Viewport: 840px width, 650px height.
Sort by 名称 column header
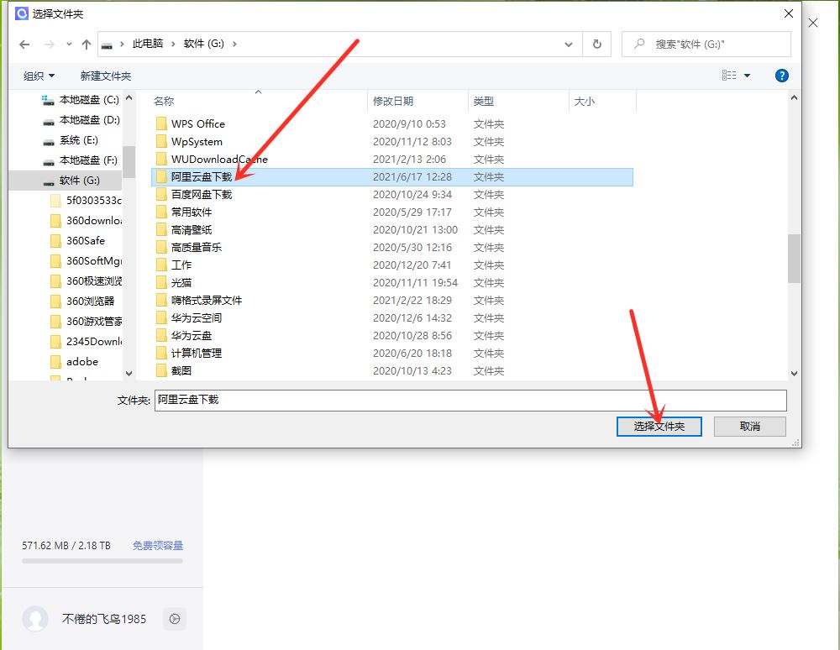click(x=164, y=101)
